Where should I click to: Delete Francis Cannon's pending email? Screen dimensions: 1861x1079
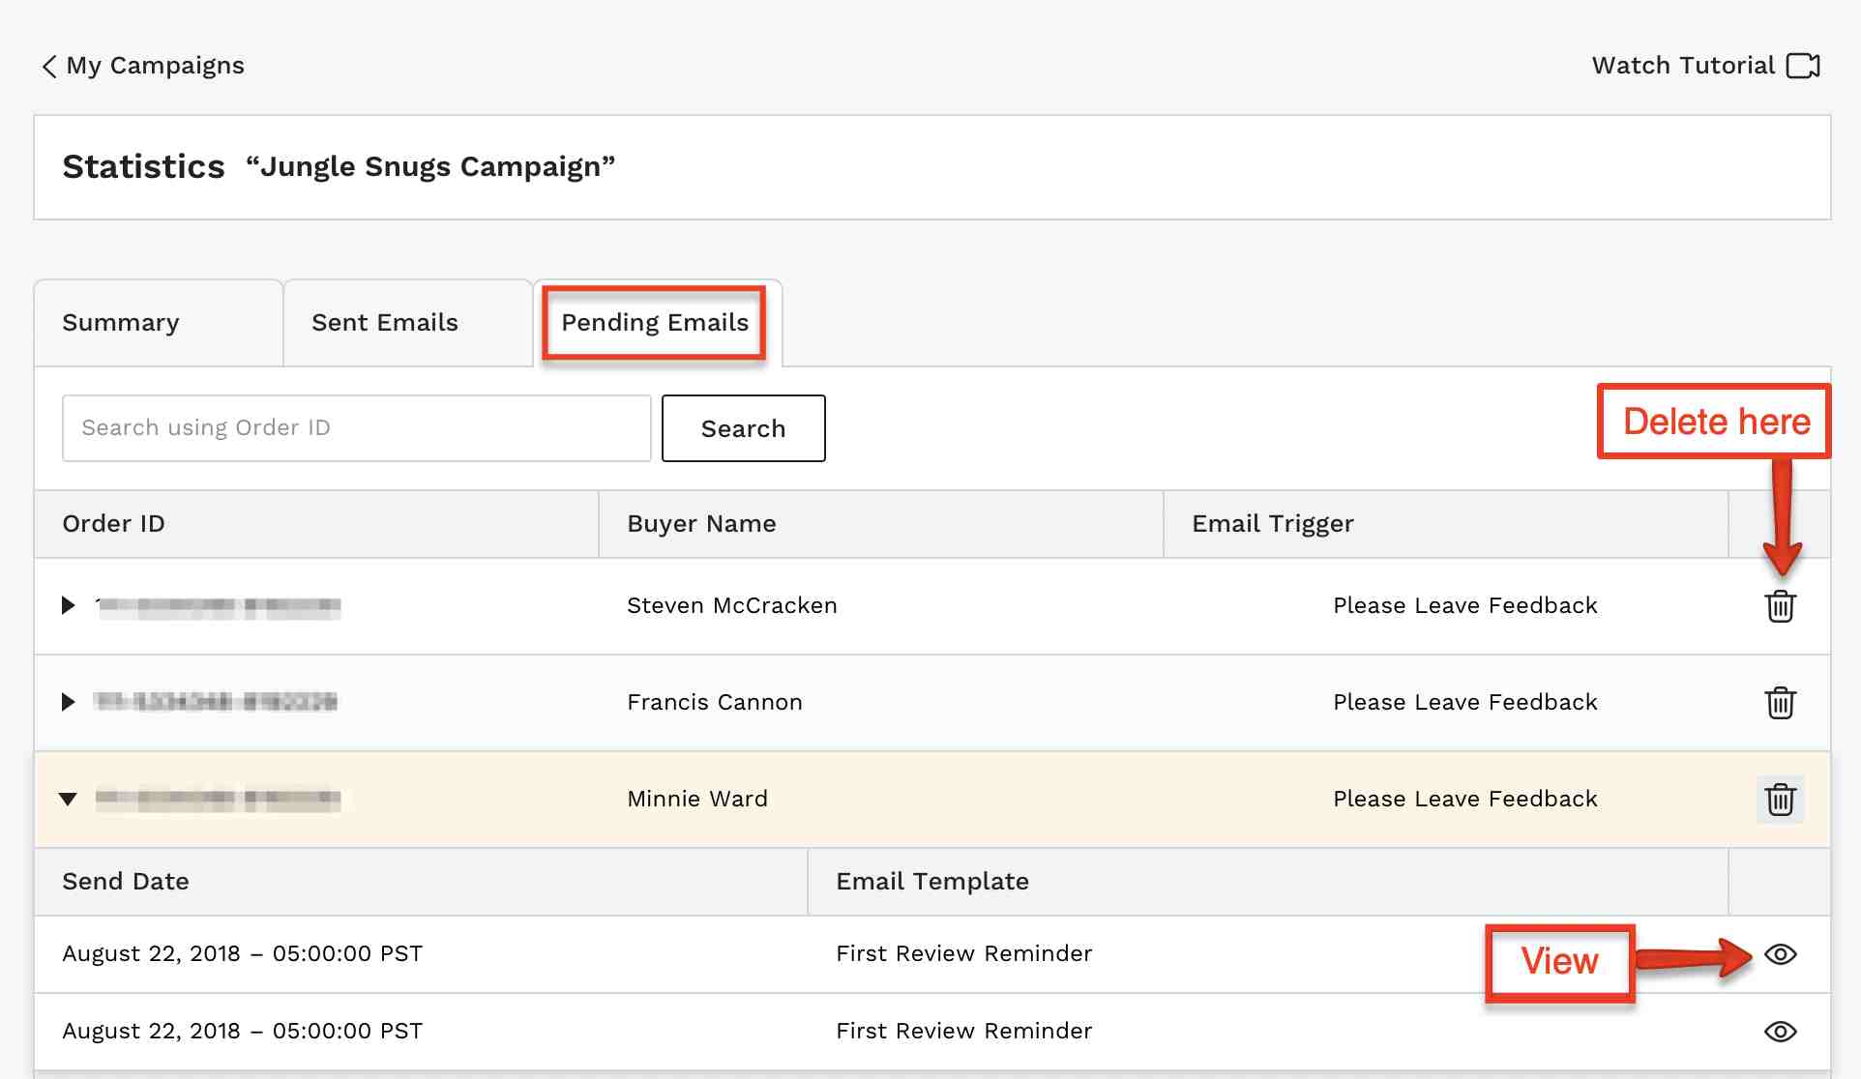click(1780, 703)
